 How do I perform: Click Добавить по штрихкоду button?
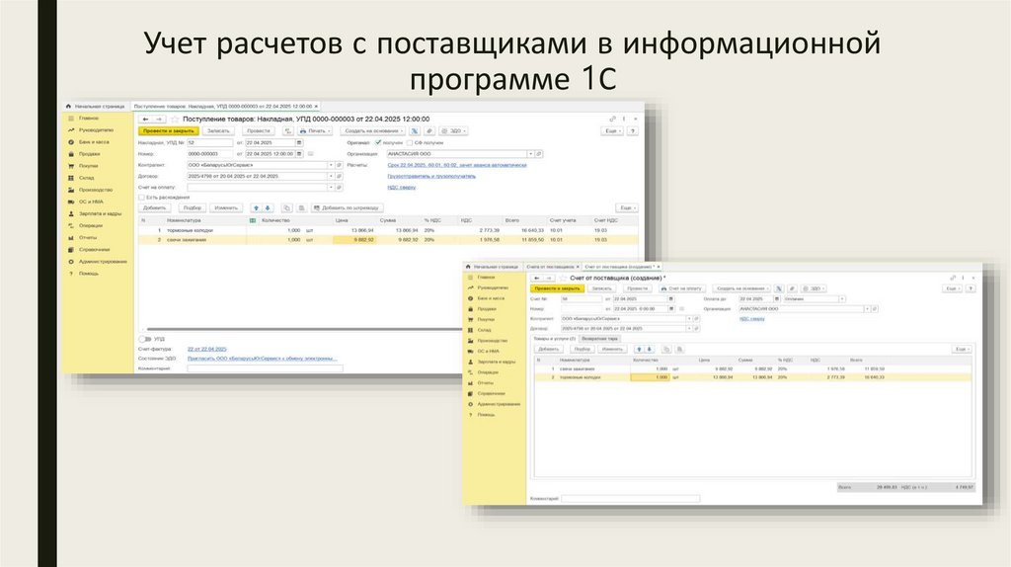(348, 208)
